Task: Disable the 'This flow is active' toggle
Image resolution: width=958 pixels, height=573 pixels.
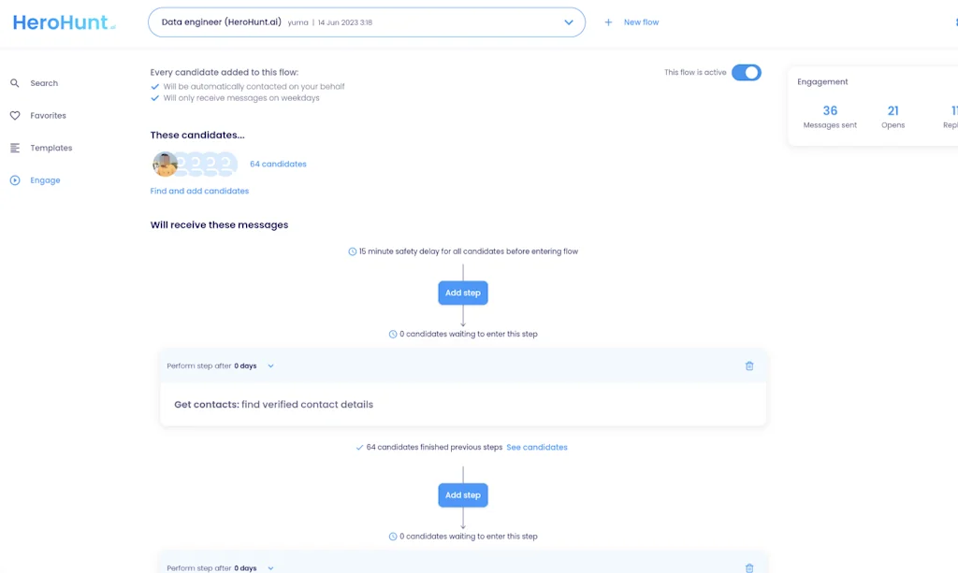Action: coord(746,72)
